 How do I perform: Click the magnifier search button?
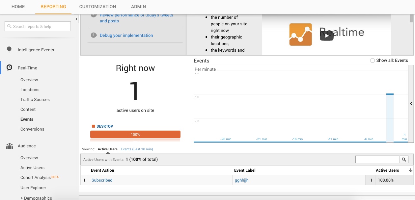click(404, 159)
